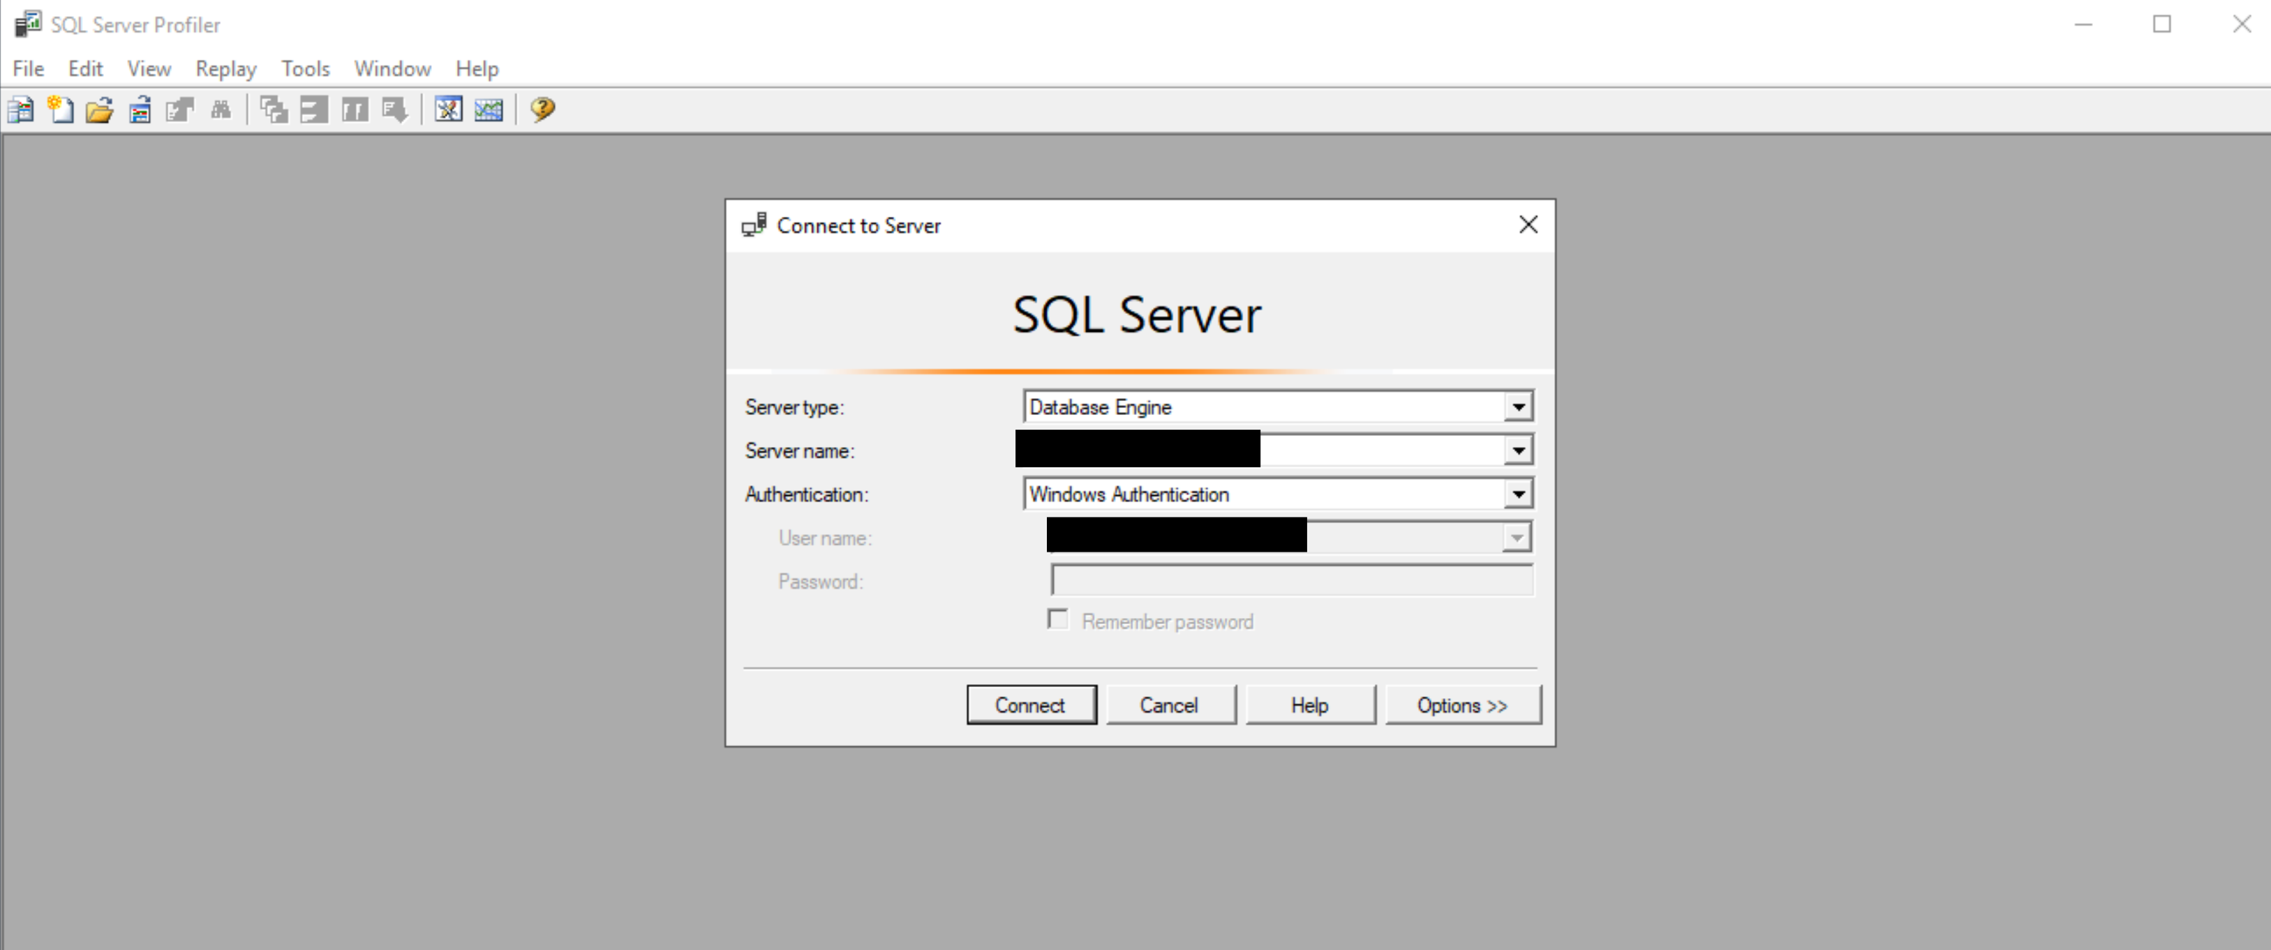Toggle the Remember password checkbox

coord(1058,619)
